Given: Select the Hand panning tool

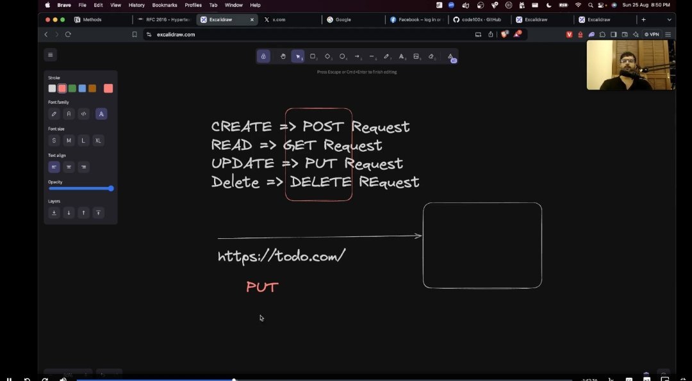Looking at the screenshot, I should coord(283,56).
